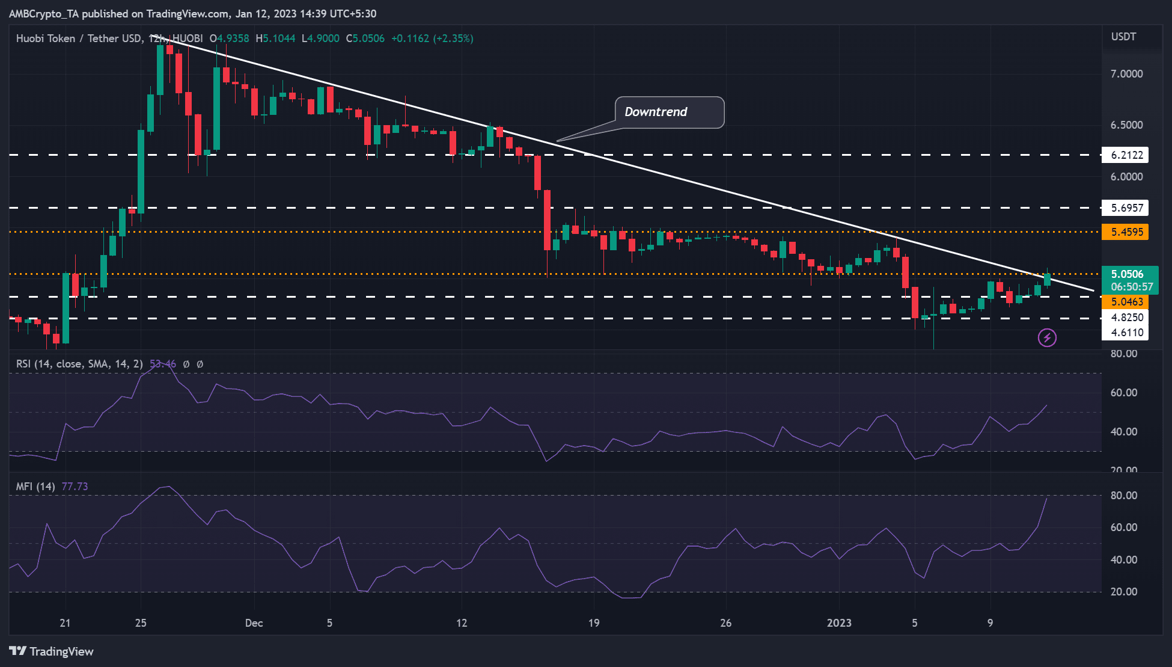Click the close value C5.0506
This screenshot has width=1172, height=667.
pos(365,38)
